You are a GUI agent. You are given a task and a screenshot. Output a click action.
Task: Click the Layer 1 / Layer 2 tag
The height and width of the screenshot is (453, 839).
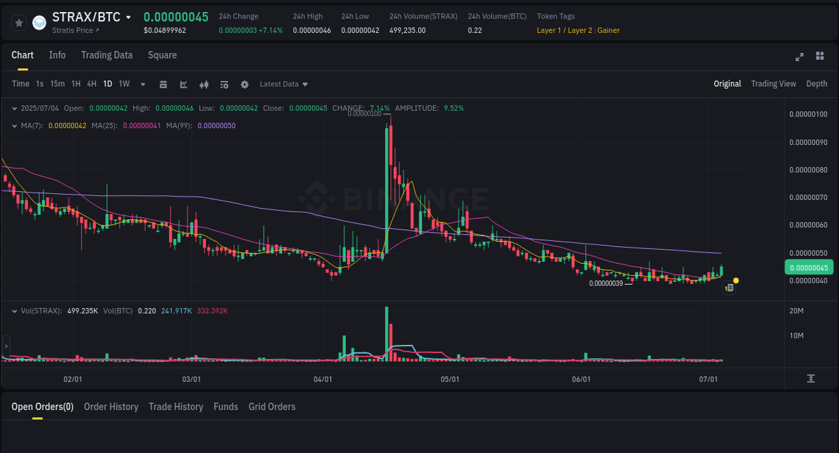pos(564,30)
